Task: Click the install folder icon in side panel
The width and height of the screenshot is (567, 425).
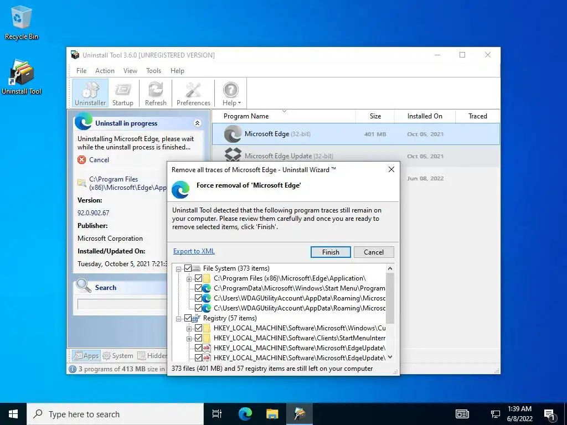Action: [82, 183]
